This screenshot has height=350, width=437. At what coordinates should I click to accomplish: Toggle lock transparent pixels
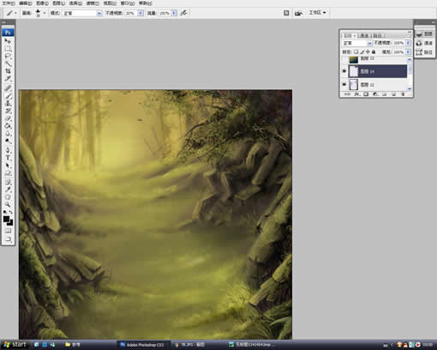click(x=356, y=51)
